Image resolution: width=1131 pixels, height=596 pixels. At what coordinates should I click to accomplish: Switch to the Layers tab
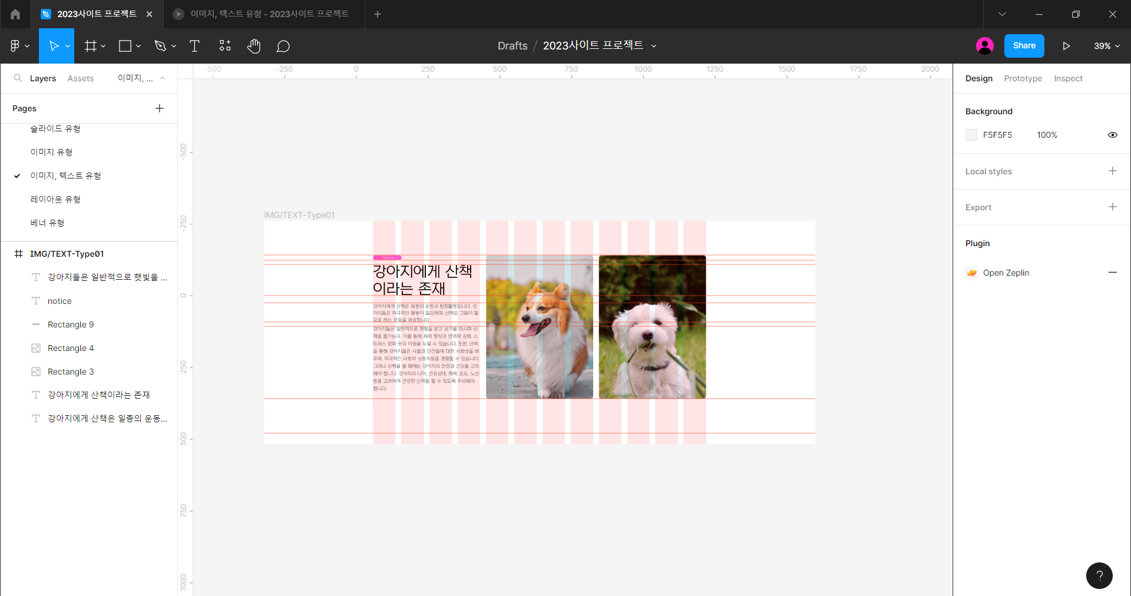point(43,78)
